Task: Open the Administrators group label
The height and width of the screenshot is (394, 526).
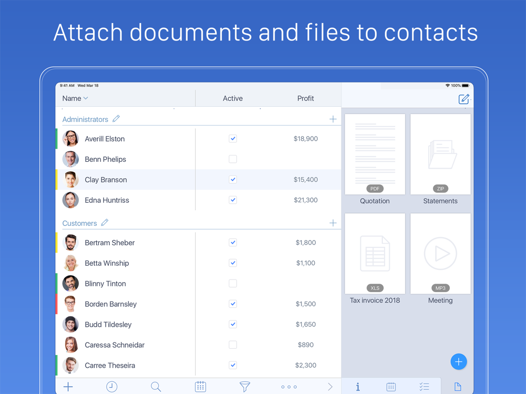Action: pos(85,119)
